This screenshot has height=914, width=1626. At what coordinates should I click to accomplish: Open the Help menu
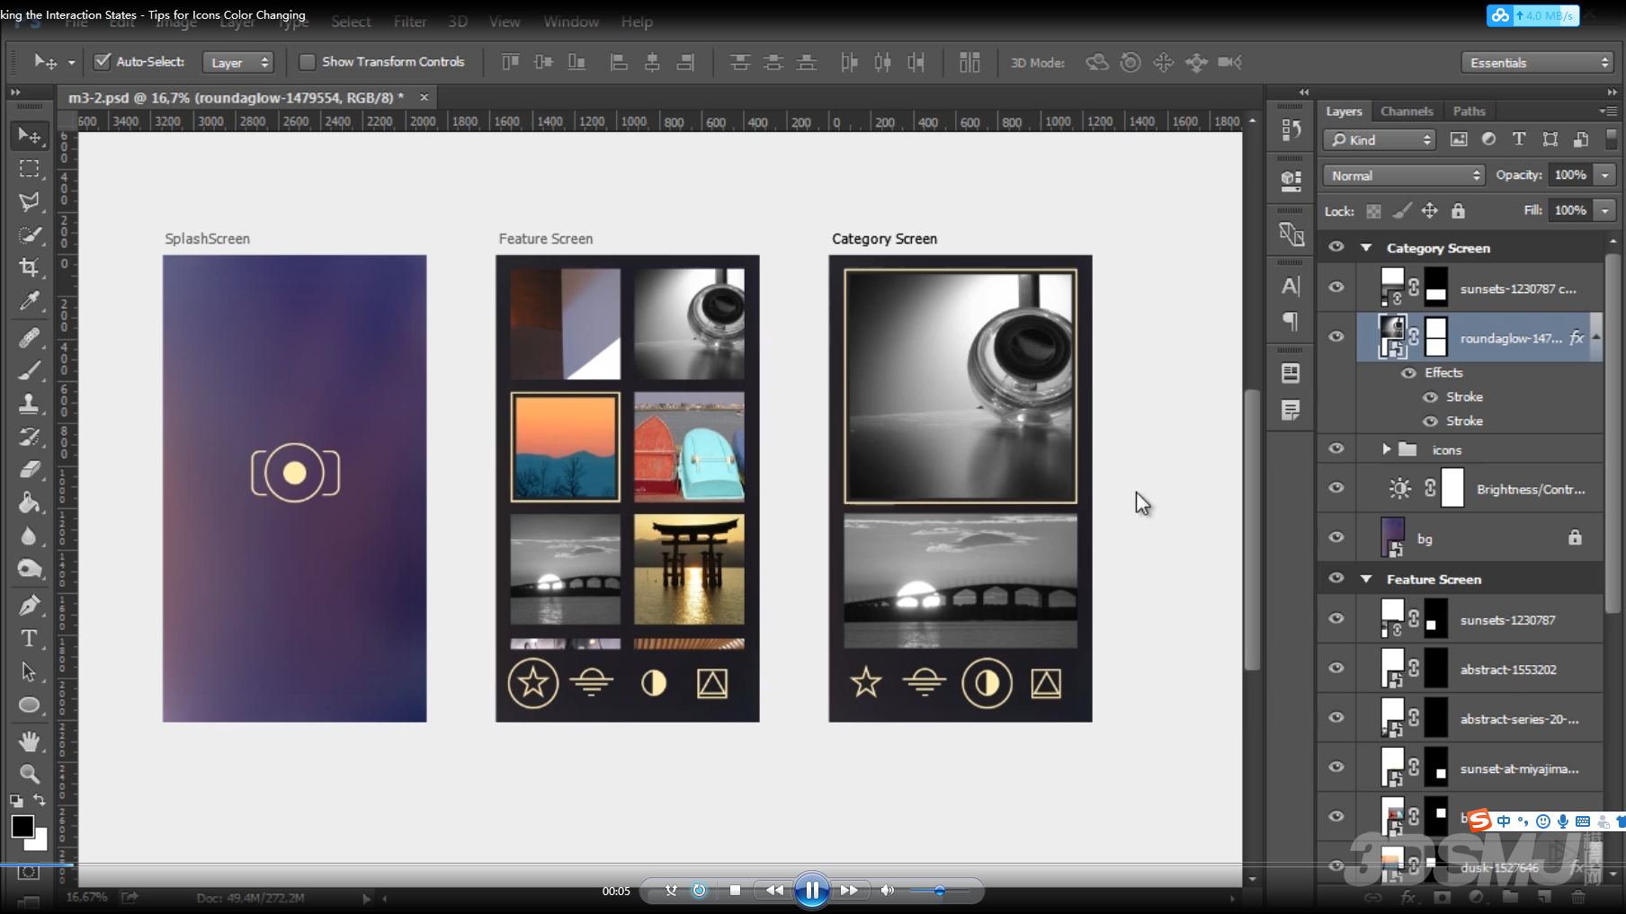pos(637,22)
